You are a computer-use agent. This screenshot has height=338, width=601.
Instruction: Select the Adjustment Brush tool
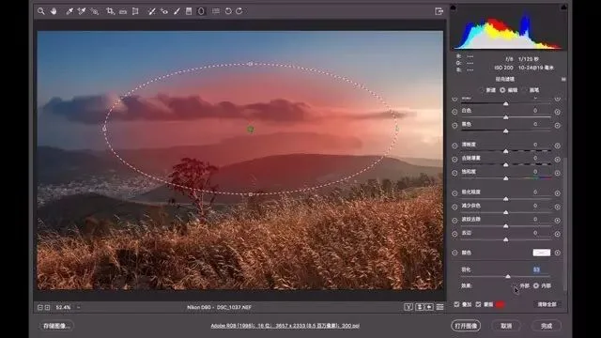[x=177, y=11]
